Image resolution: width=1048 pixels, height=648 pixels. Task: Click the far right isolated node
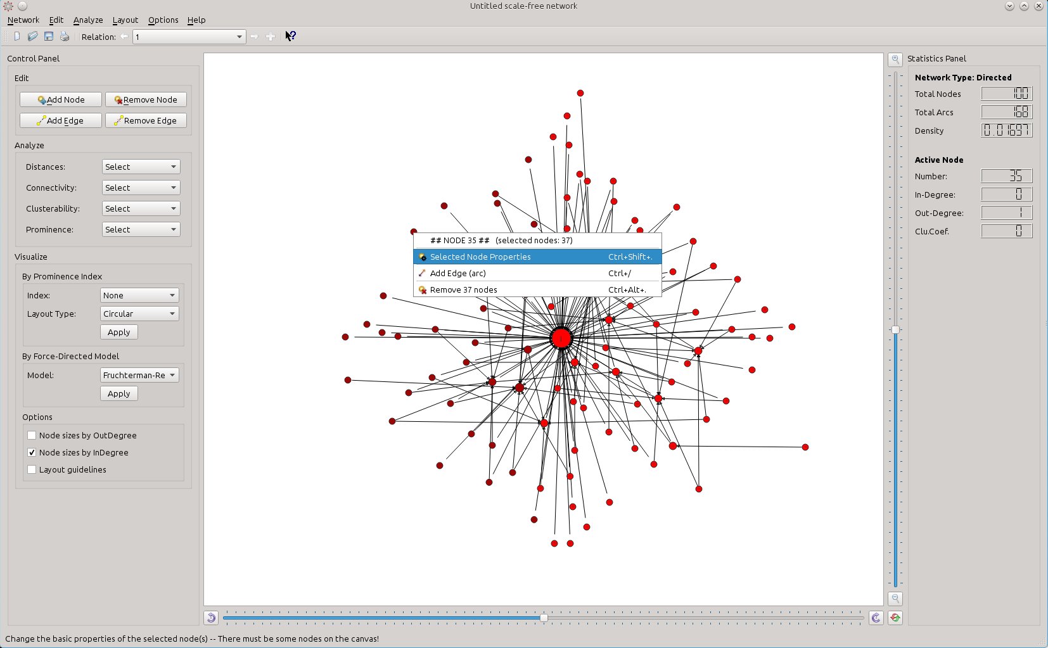click(x=805, y=447)
